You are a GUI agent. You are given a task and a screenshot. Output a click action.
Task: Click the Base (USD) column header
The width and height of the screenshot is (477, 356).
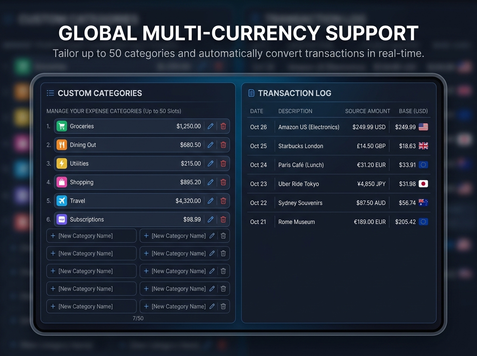(x=413, y=111)
